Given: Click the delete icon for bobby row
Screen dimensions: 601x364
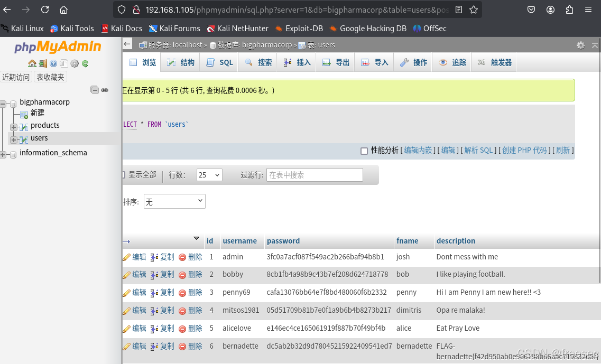Looking at the screenshot, I should (182, 275).
